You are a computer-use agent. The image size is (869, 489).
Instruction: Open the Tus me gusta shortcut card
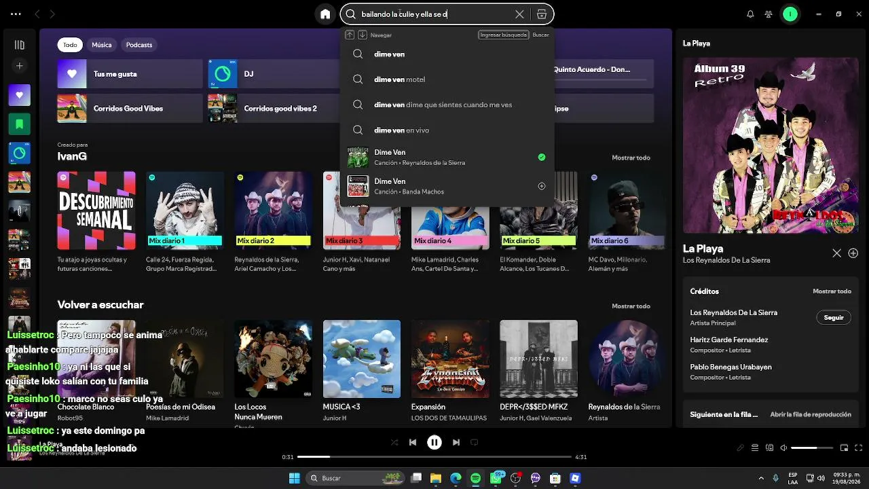(x=130, y=74)
